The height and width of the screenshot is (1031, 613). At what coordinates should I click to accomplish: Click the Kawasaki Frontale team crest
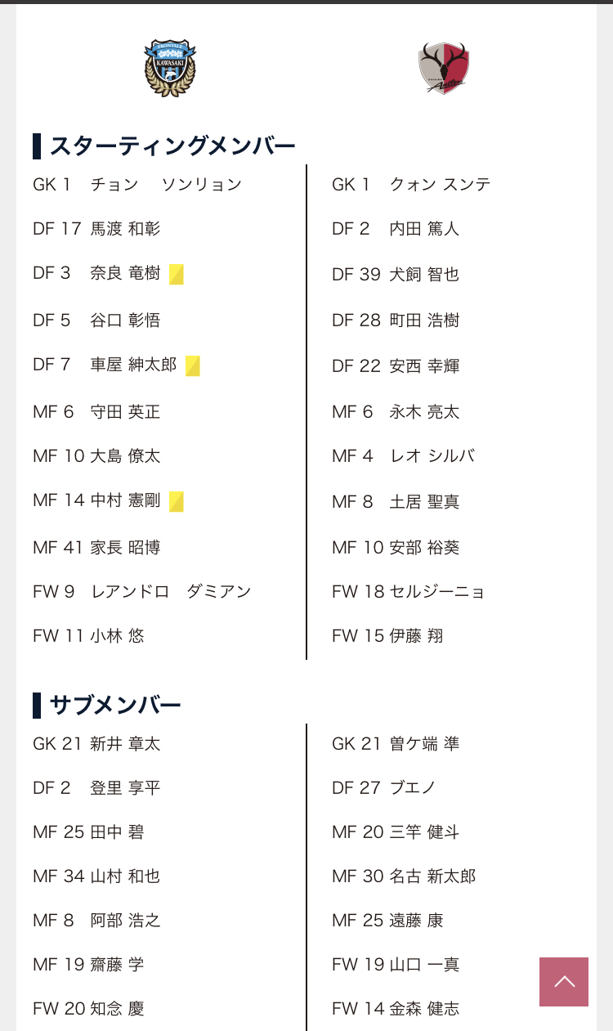[170, 69]
